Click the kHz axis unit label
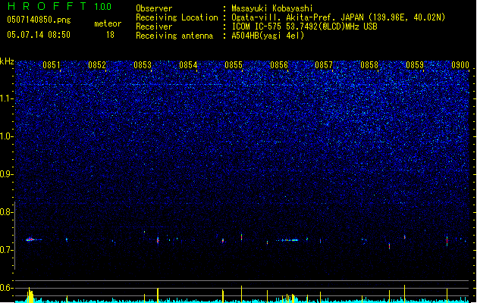The width and height of the screenshot is (477, 303). (7, 61)
